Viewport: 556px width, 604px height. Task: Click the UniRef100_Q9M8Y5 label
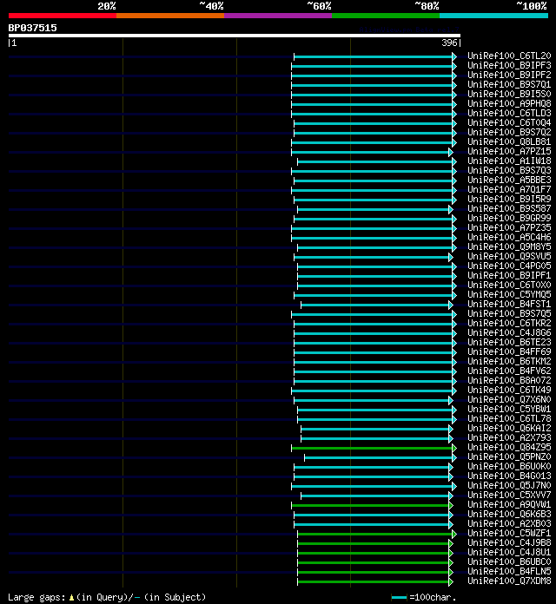[x=509, y=247]
